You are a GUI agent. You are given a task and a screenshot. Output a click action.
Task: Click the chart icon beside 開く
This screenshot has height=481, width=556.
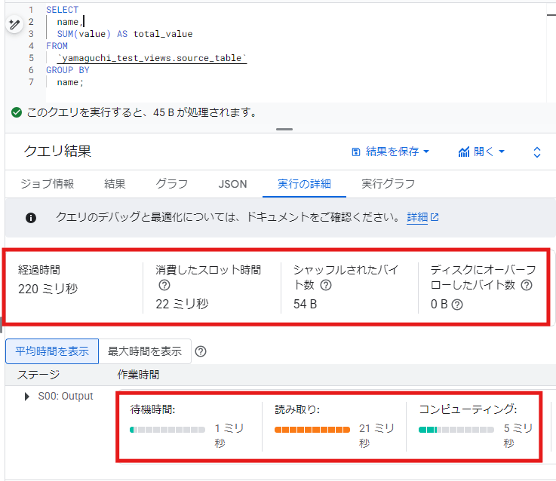[x=464, y=152]
